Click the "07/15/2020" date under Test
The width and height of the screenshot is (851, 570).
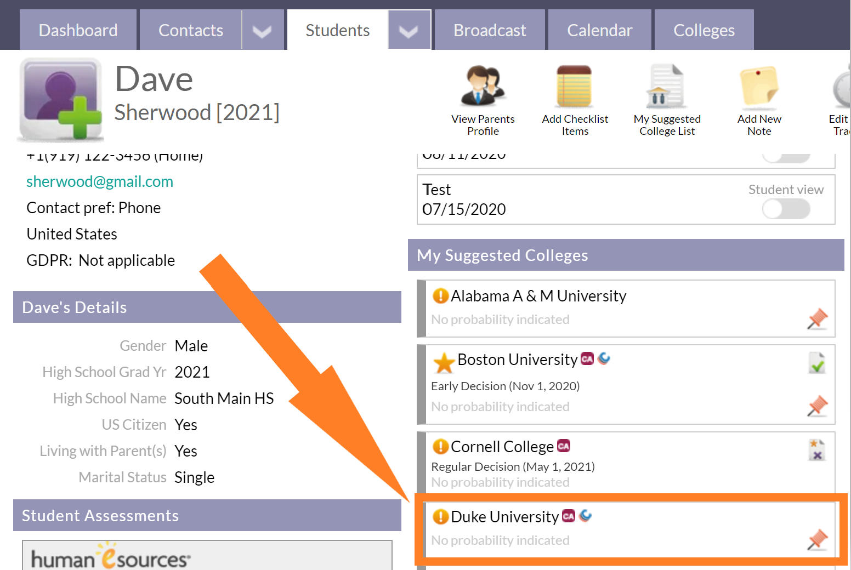[x=464, y=209]
